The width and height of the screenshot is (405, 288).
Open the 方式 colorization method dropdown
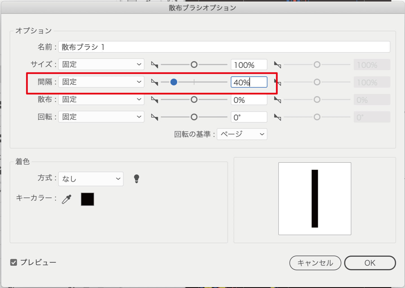tap(91, 179)
